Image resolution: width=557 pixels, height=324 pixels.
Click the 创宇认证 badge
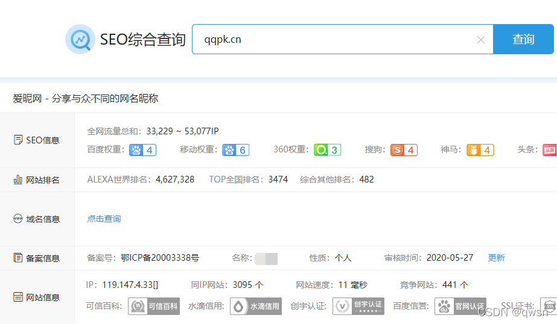358,307
